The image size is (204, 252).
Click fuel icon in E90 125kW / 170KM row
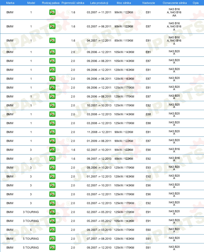tap(52, 194)
